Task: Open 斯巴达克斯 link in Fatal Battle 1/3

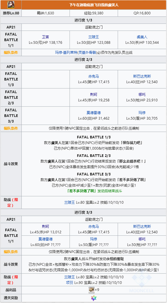Action: (142, 76)
